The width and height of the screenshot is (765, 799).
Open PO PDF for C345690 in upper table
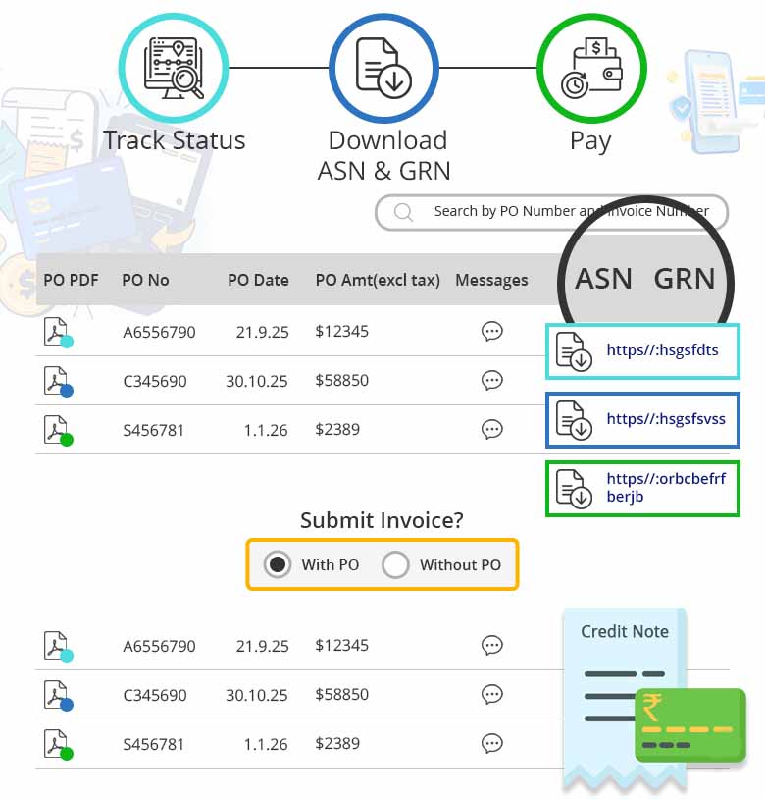tap(58, 381)
